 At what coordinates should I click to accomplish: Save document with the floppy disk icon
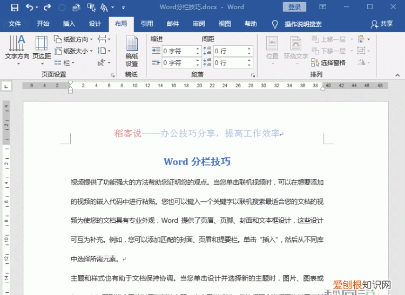[15, 7]
